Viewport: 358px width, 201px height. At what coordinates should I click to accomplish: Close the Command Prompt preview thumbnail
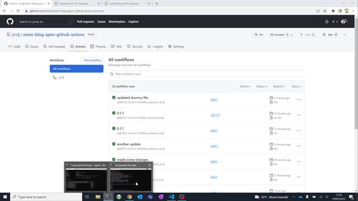click(x=149, y=165)
